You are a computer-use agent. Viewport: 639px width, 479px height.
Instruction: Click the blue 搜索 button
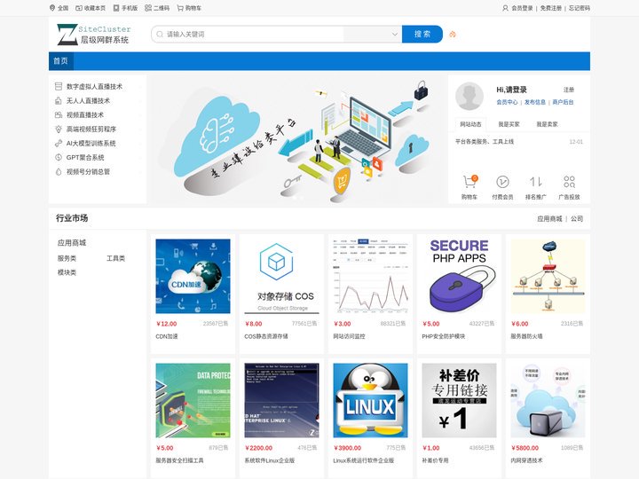(x=422, y=35)
